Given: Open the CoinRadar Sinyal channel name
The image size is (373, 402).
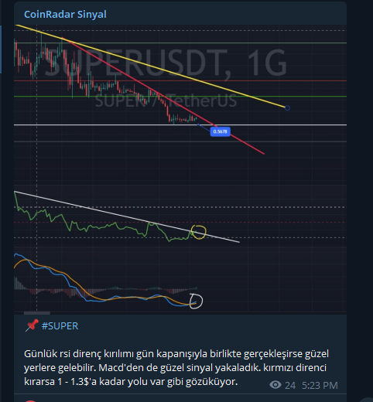Looking at the screenshot, I should pyautogui.click(x=65, y=15).
